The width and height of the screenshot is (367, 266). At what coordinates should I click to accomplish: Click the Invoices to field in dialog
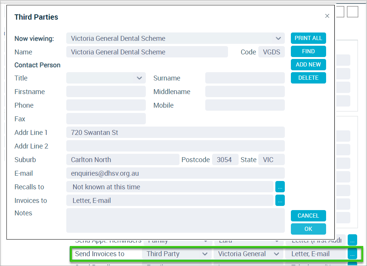tap(170, 200)
